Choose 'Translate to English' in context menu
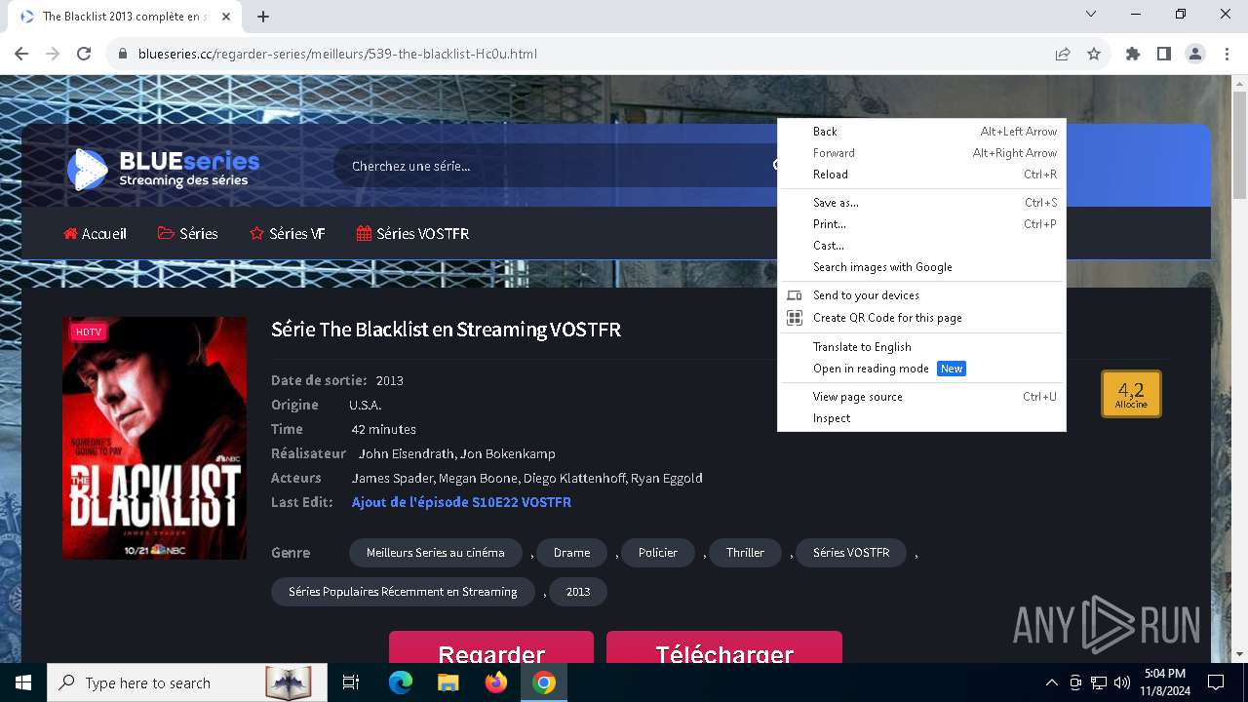 921,347
